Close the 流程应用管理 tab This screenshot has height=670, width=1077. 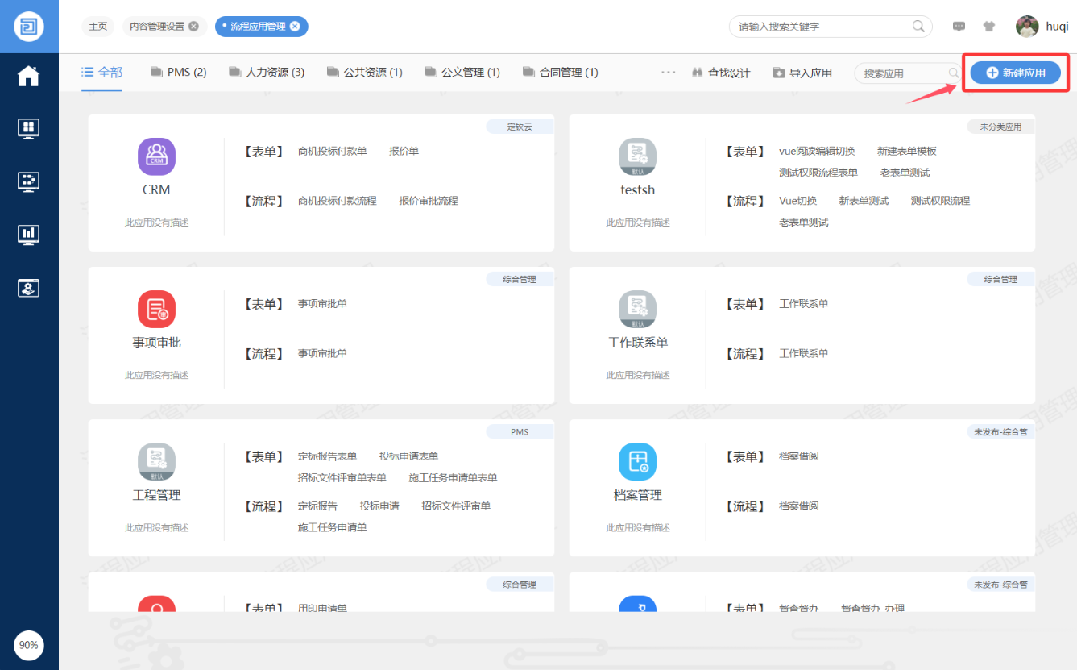(x=295, y=27)
